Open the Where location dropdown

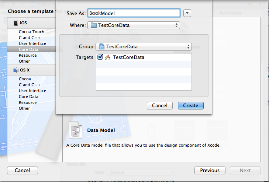[134, 25]
